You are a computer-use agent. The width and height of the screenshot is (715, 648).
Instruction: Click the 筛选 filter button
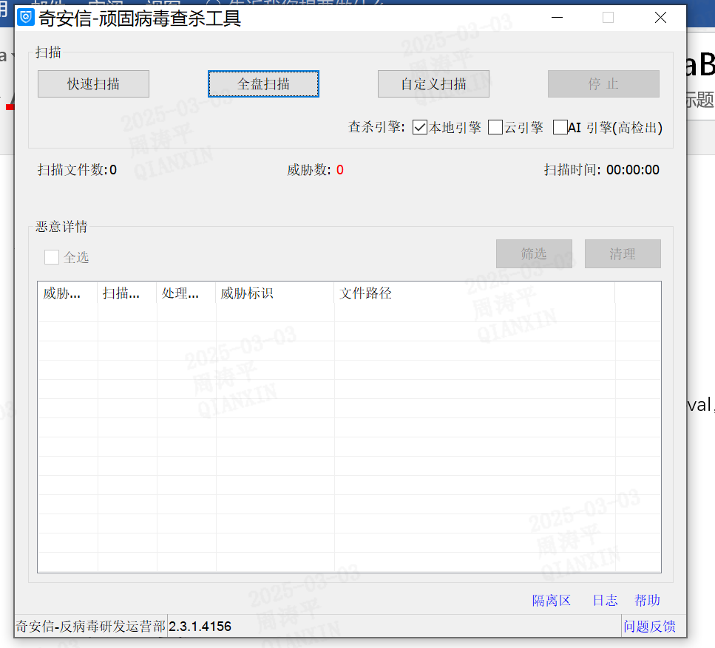point(534,254)
